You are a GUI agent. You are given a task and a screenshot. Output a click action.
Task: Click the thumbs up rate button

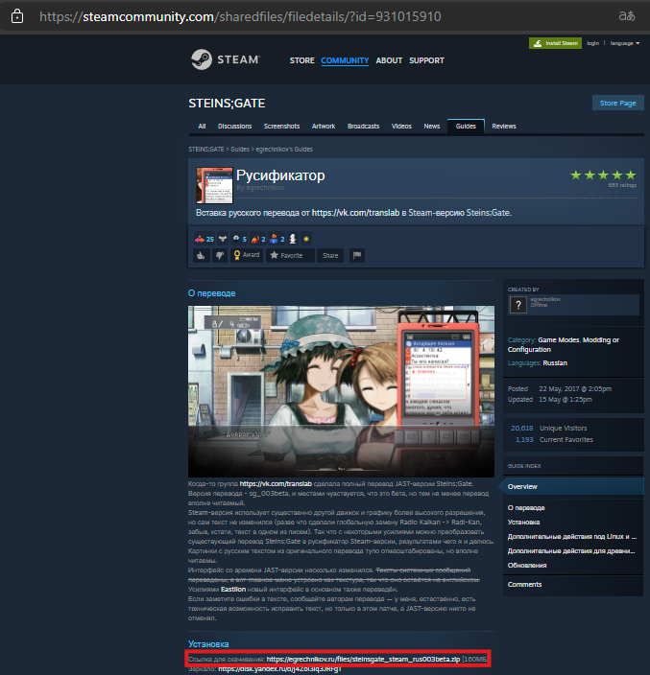201,255
